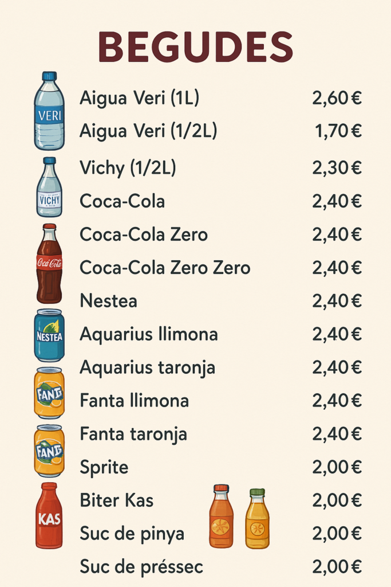This screenshot has width=391, height=587.
Task: Click the Veri water bottle illustration
Action: pyautogui.click(x=49, y=111)
